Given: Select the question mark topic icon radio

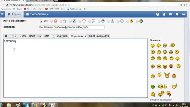Looking at the screenshot, I should (x=99, y=21).
